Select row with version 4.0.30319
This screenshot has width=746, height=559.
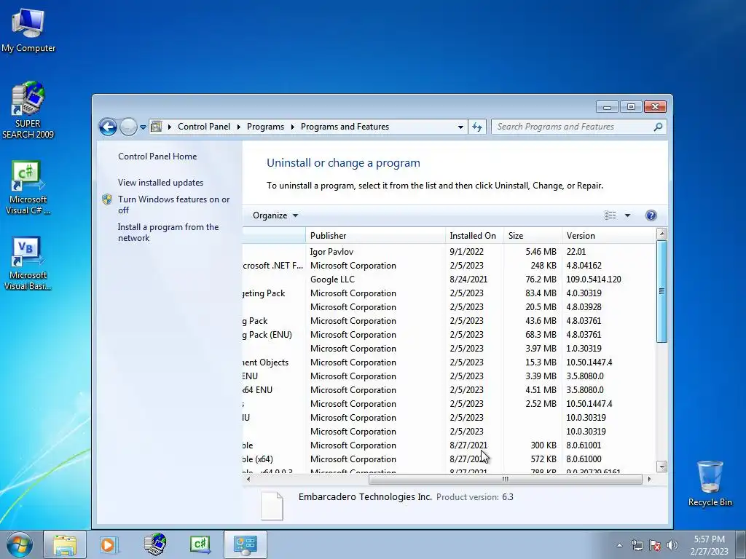pyautogui.click(x=449, y=293)
